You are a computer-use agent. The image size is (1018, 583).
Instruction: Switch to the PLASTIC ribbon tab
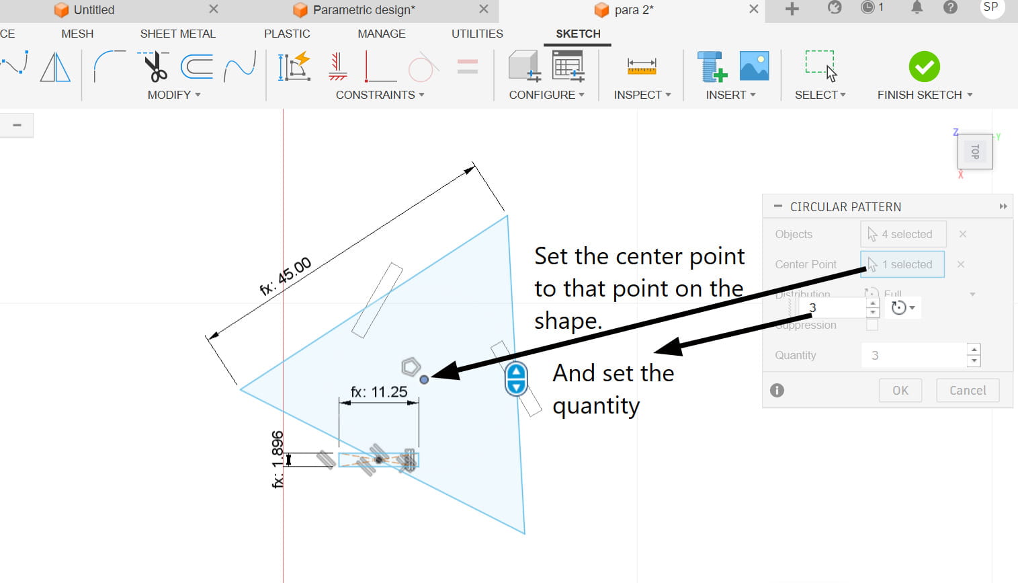[287, 34]
